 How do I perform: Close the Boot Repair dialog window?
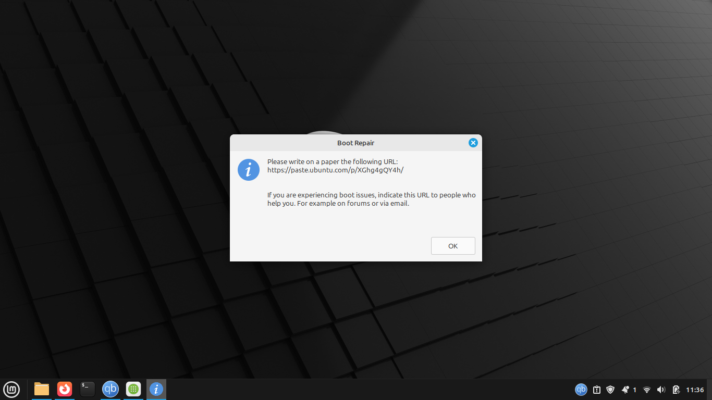tap(473, 143)
